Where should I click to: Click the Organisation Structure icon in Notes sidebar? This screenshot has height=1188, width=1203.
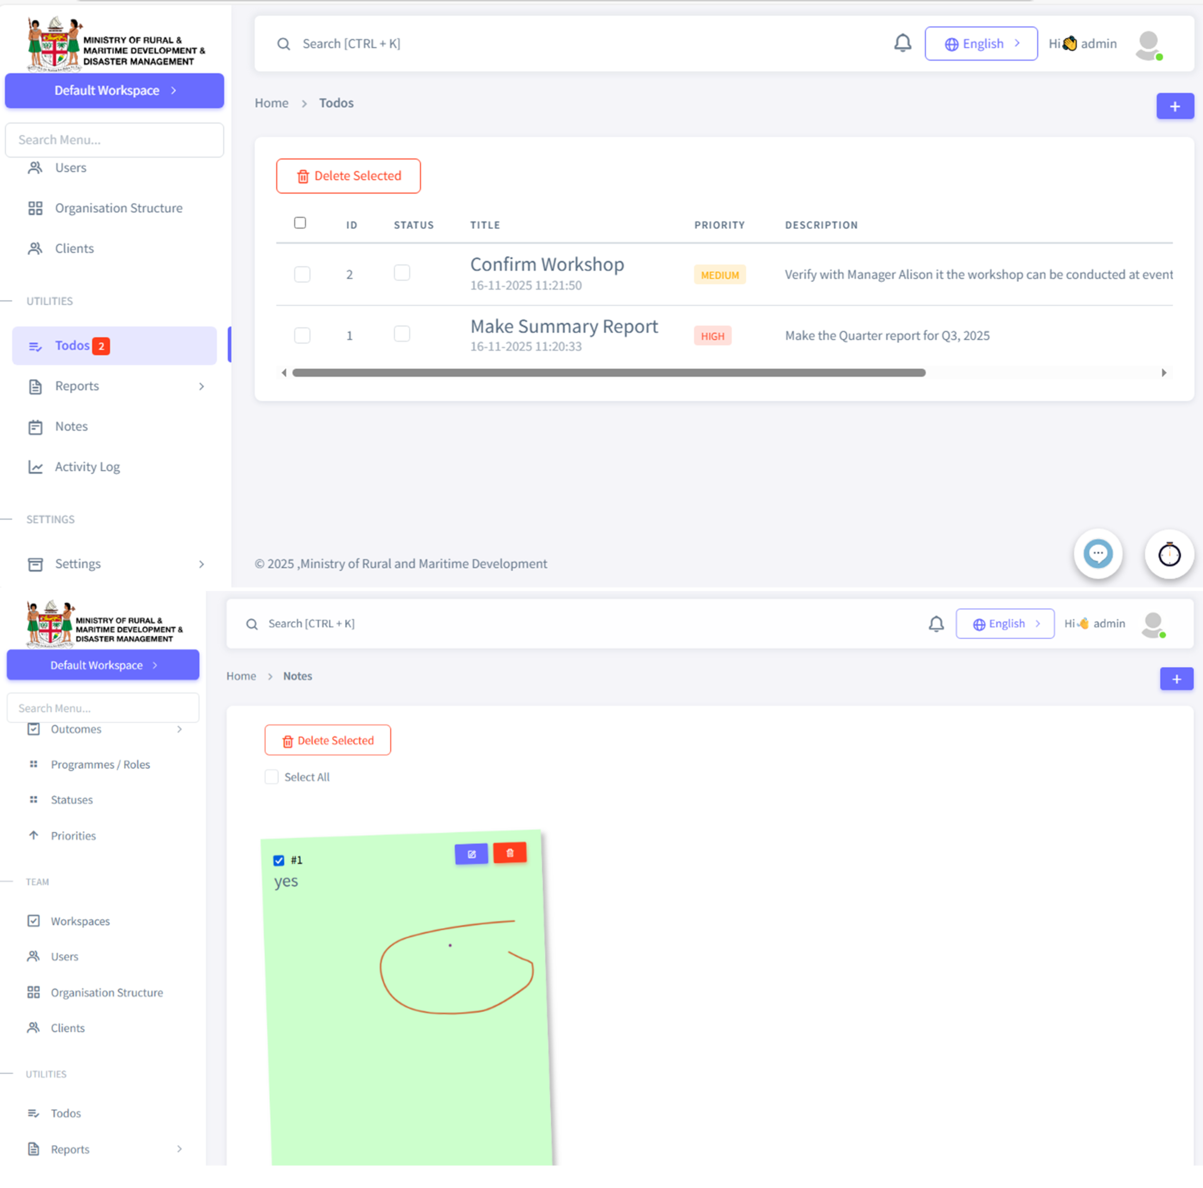(34, 992)
